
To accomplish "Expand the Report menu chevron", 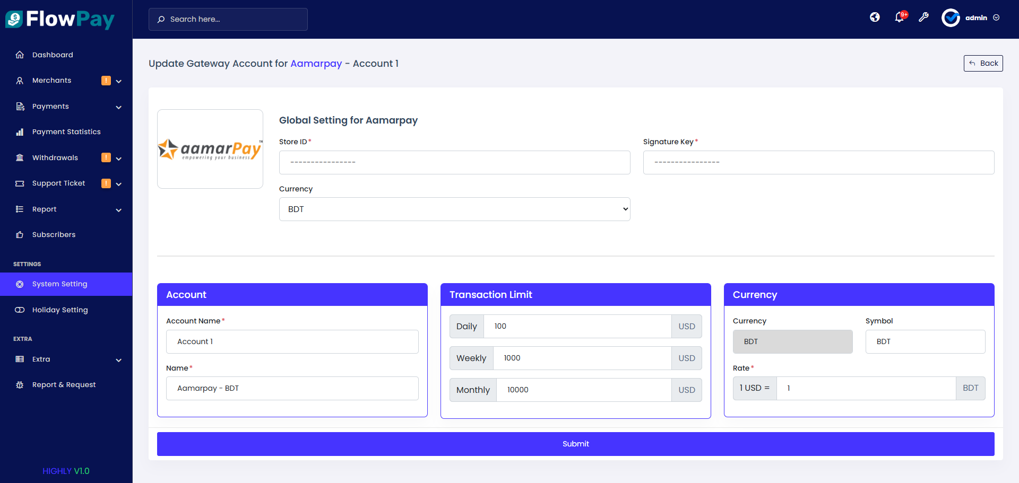I will click(x=119, y=210).
